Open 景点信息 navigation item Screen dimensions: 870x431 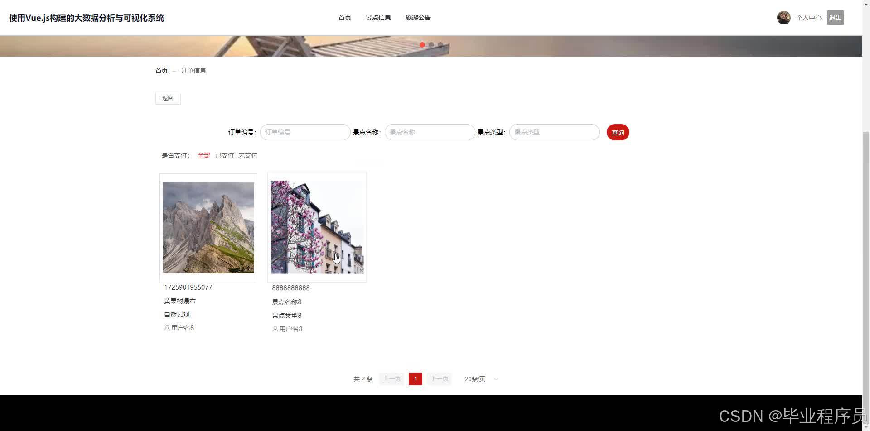click(x=378, y=18)
